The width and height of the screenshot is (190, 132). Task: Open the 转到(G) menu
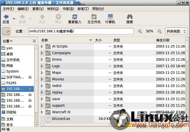[53, 9]
